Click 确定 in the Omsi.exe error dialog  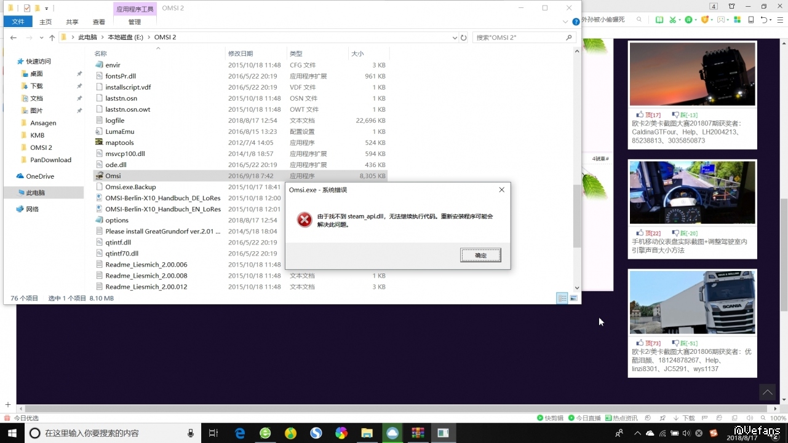(480, 255)
